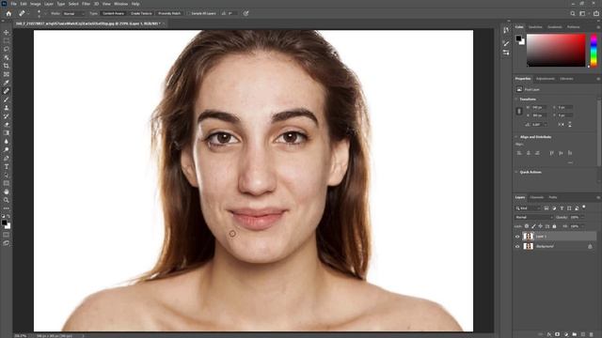
Task: Open the File menu
Action: tap(14, 4)
